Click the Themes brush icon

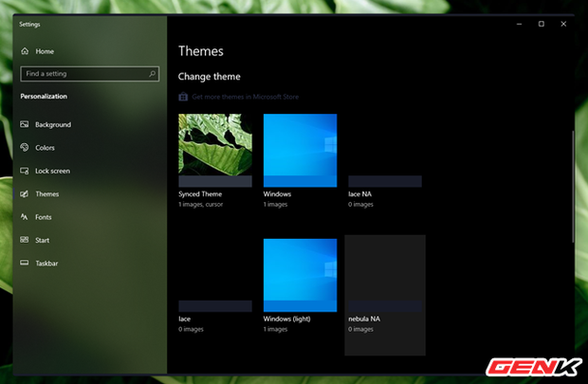tap(25, 194)
